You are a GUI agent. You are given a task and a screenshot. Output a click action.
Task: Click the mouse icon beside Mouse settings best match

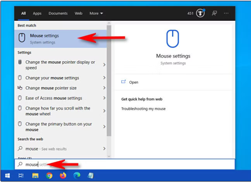coord(22,38)
